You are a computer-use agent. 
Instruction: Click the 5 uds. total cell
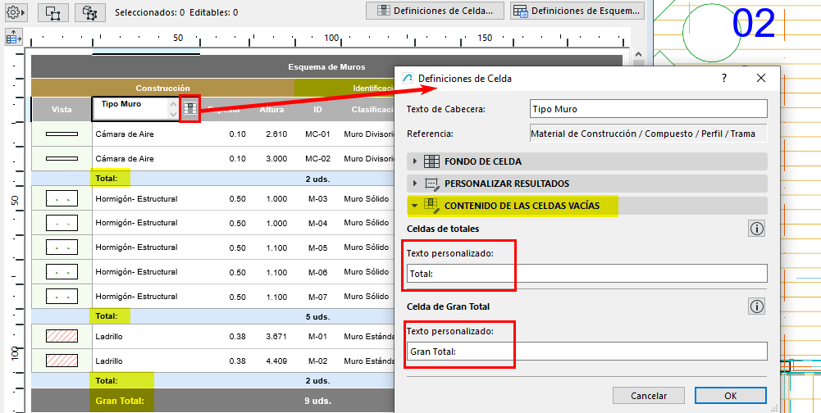click(x=318, y=315)
